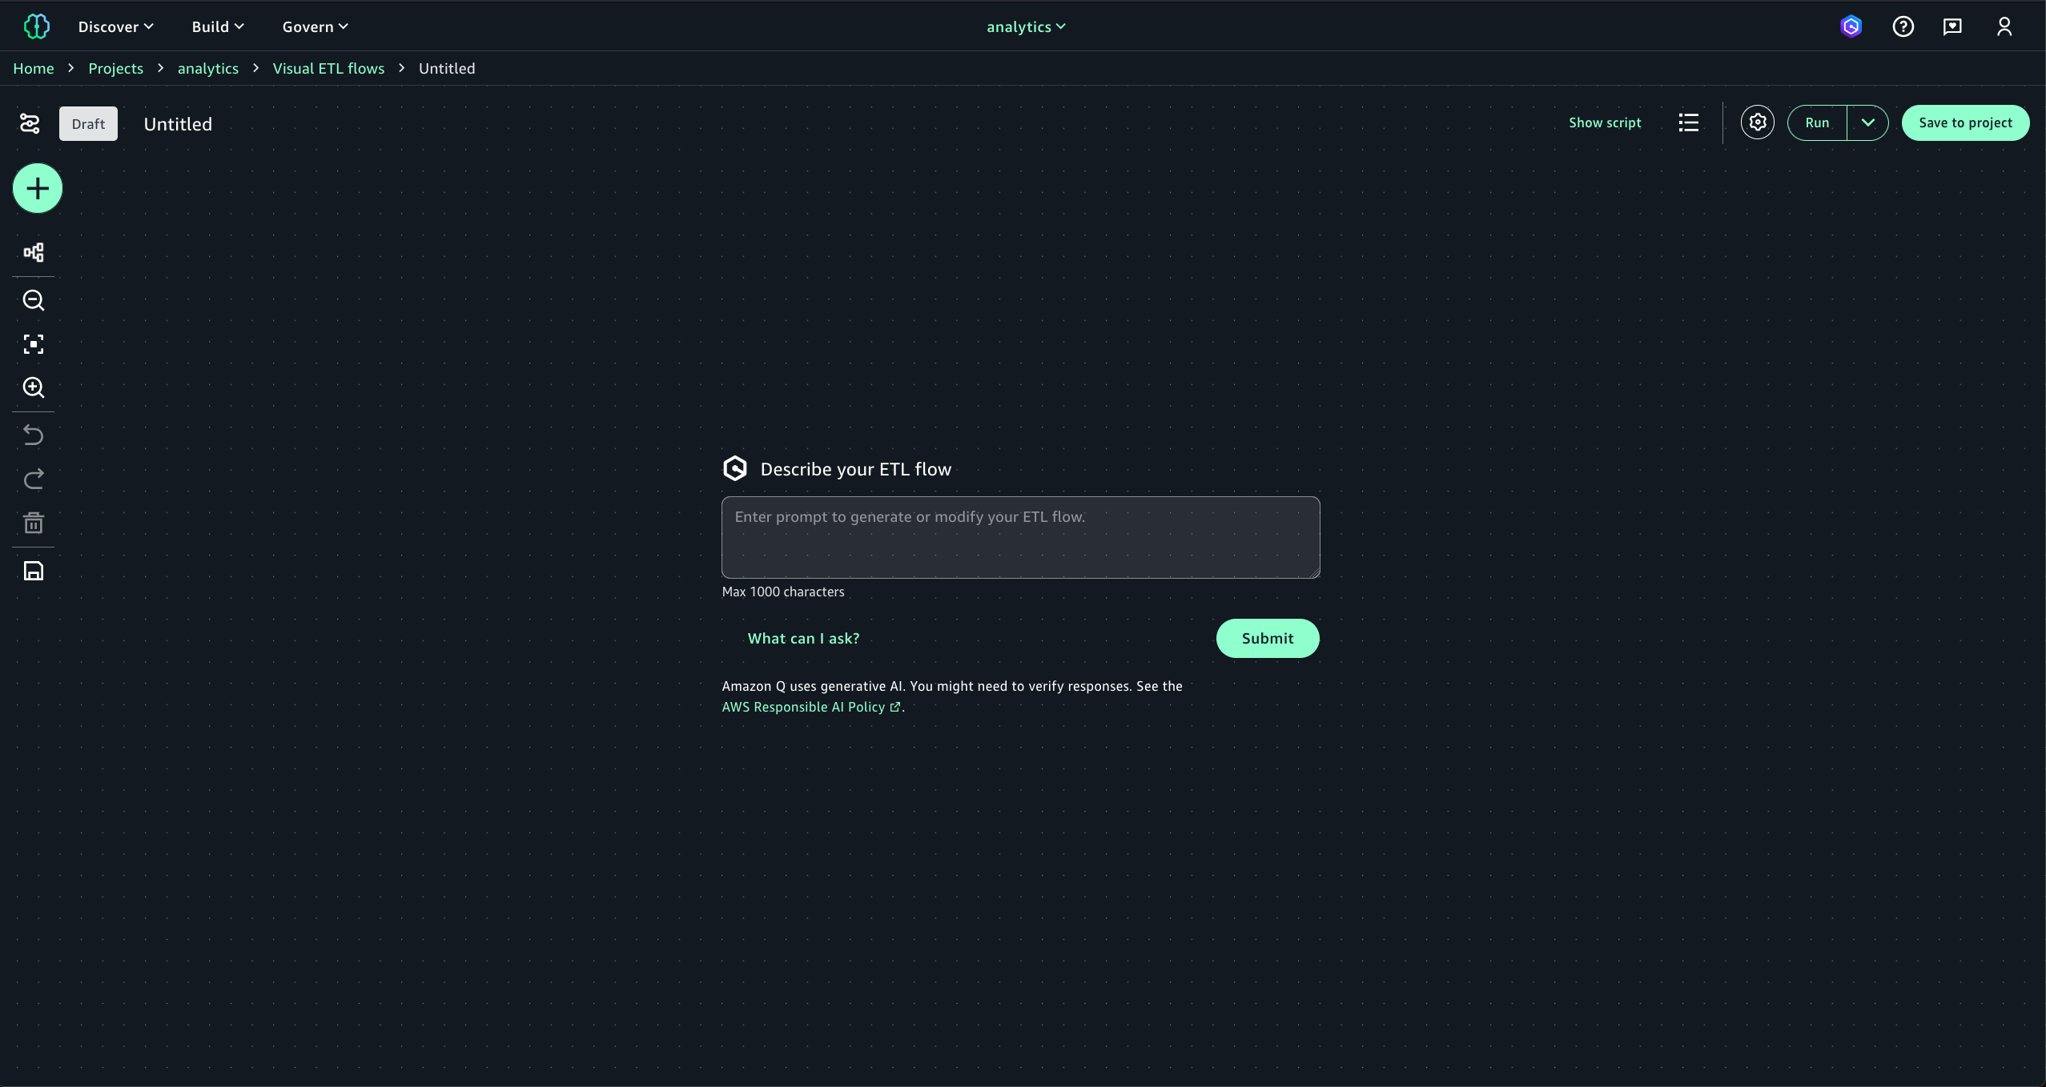
Task: Click the undo arrow icon
Action: coord(34,435)
